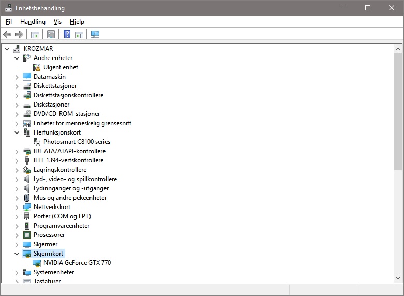Viewport: 404px width, 296px height.
Task: Expand Lyd-, video- og spillkontrollere category
Action: click(x=17, y=179)
